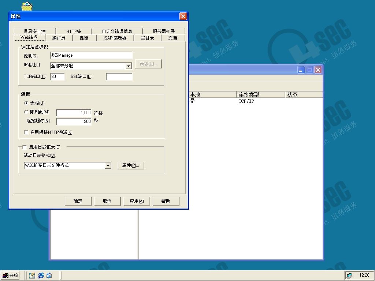Click the 取消 button

click(x=107, y=201)
